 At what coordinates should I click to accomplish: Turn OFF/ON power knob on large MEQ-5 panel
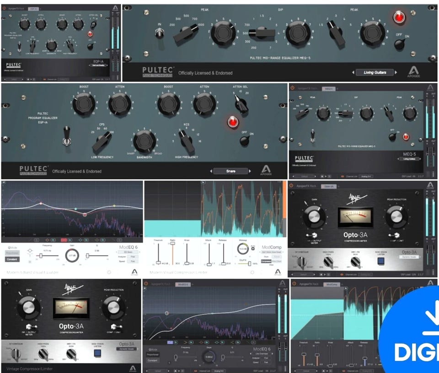tap(400, 44)
